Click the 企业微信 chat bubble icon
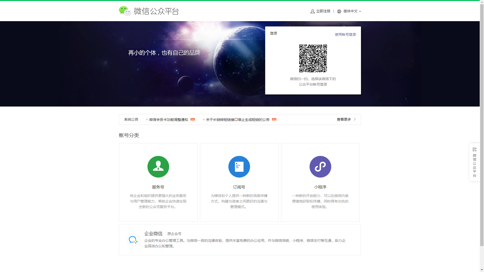The width and height of the screenshot is (484, 272). coord(133,240)
